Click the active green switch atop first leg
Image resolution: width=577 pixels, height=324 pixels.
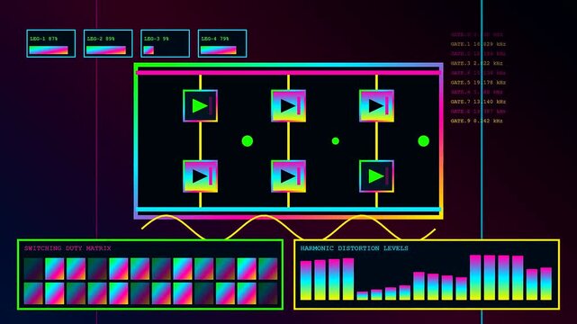[200, 106]
